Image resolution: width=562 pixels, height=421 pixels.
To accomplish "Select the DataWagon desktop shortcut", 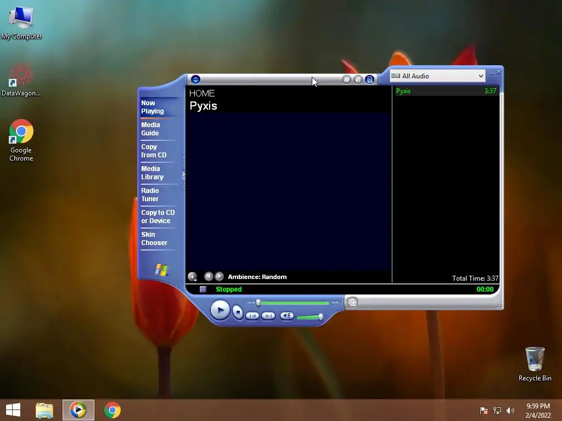I will (21, 80).
